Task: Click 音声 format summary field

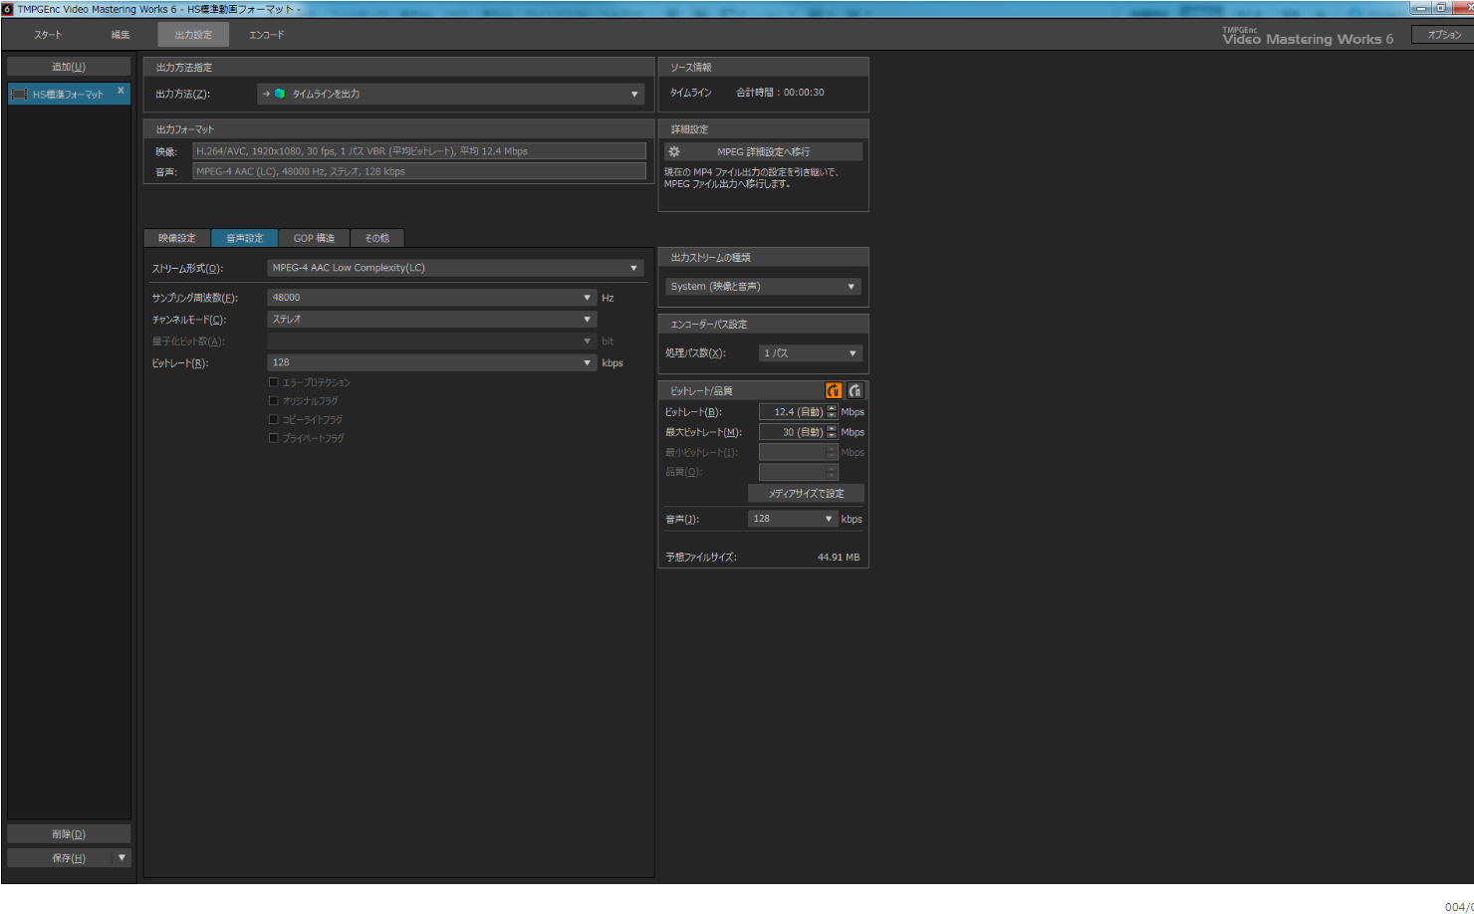Action: click(x=419, y=171)
